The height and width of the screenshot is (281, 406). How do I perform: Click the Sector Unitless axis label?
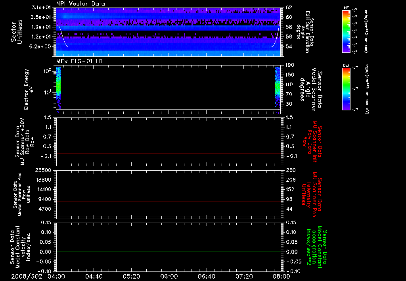coord(16,32)
